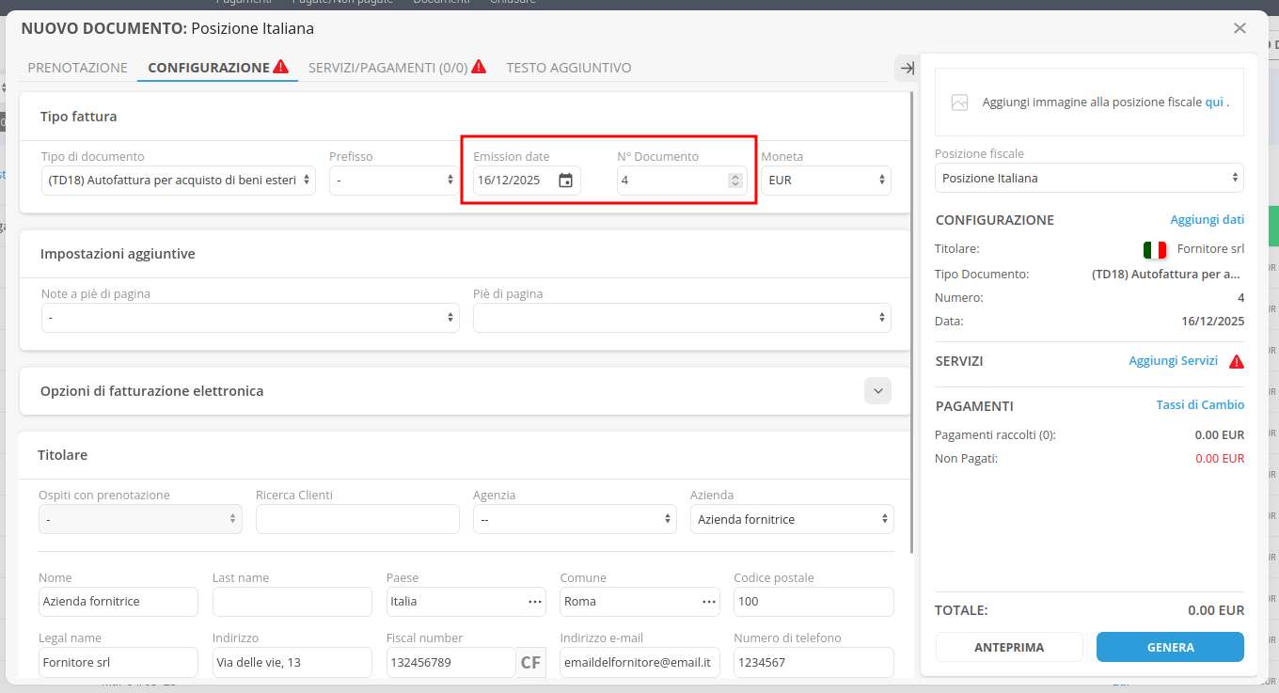Image resolution: width=1279 pixels, height=693 pixels.
Task: Click the CF fiscal code button
Action: (530, 662)
